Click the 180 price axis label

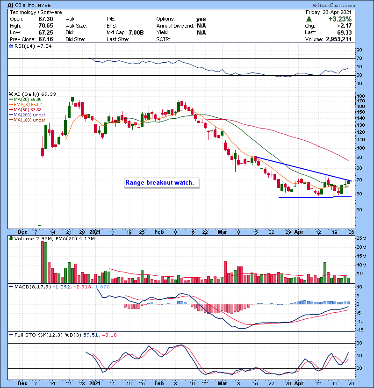(361, 96)
